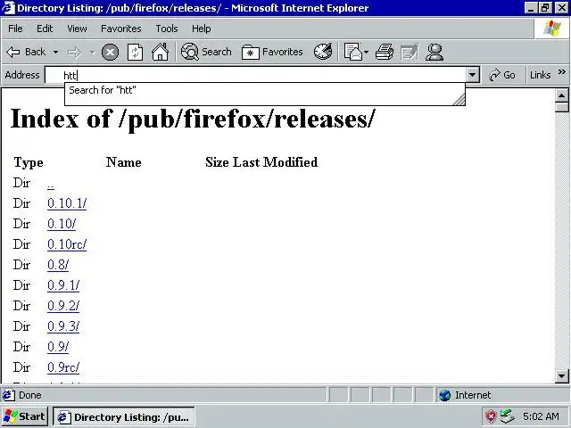The width and height of the screenshot is (571, 428).
Task: Click inside the Address bar field
Action: coord(255,75)
